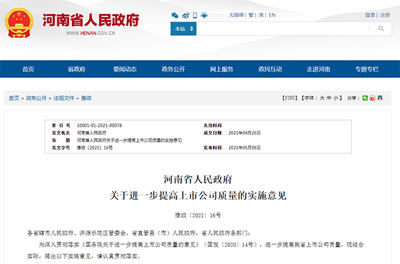Open the 专题专栏 navigation menu item
This screenshot has height=264, width=400.
click(x=367, y=69)
